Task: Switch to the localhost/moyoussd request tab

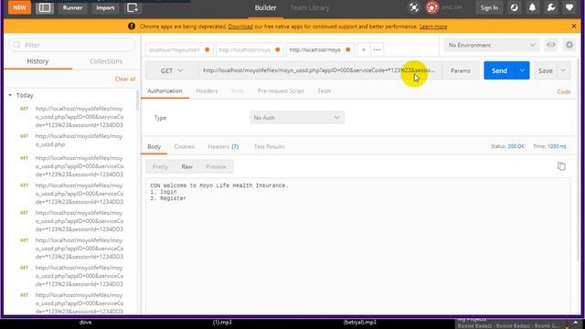Action: (x=179, y=49)
